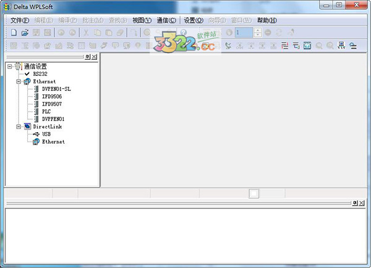Close the bottom output panel
Image resolution: width=371 pixels, height=268 pixels.
[x=362, y=203]
